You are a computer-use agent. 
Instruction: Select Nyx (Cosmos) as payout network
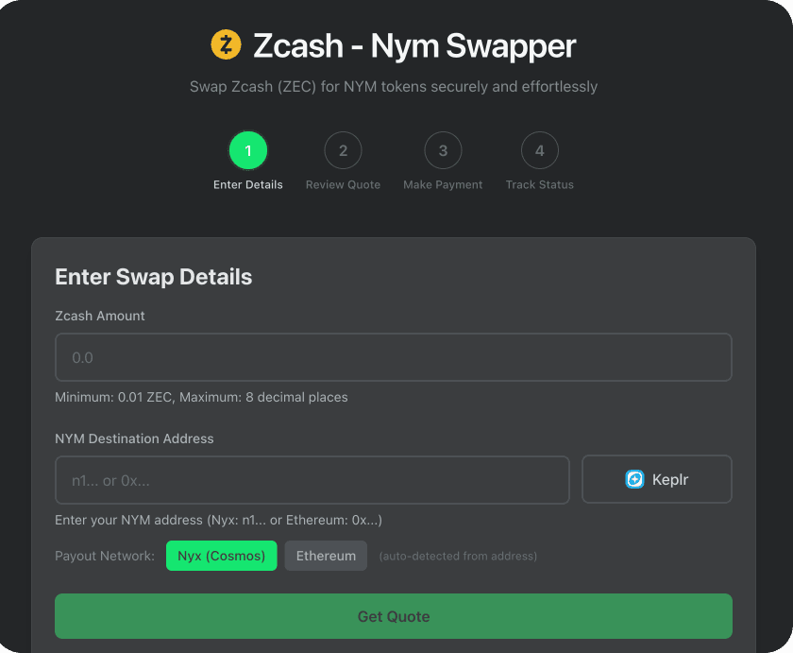pyautogui.click(x=221, y=556)
